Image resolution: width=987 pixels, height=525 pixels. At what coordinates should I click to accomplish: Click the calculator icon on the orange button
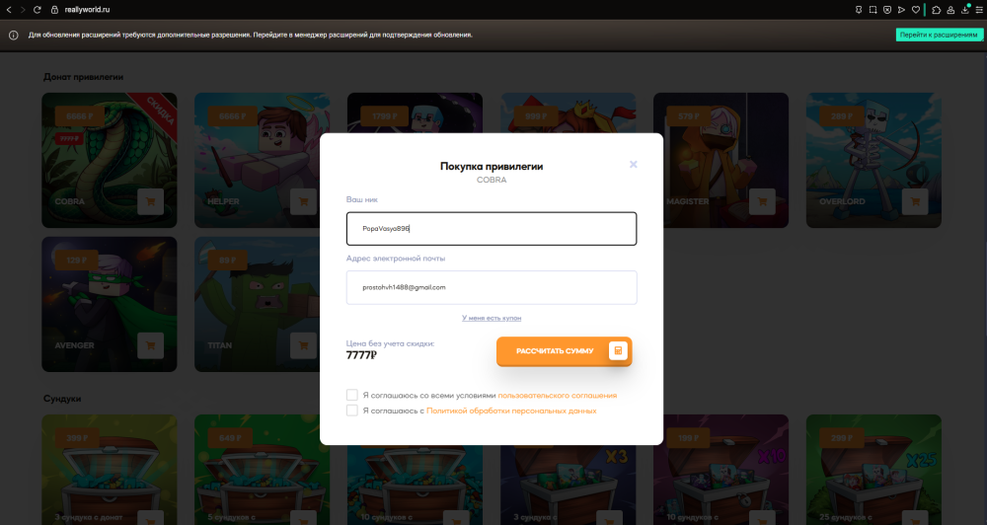click(618, 350)
